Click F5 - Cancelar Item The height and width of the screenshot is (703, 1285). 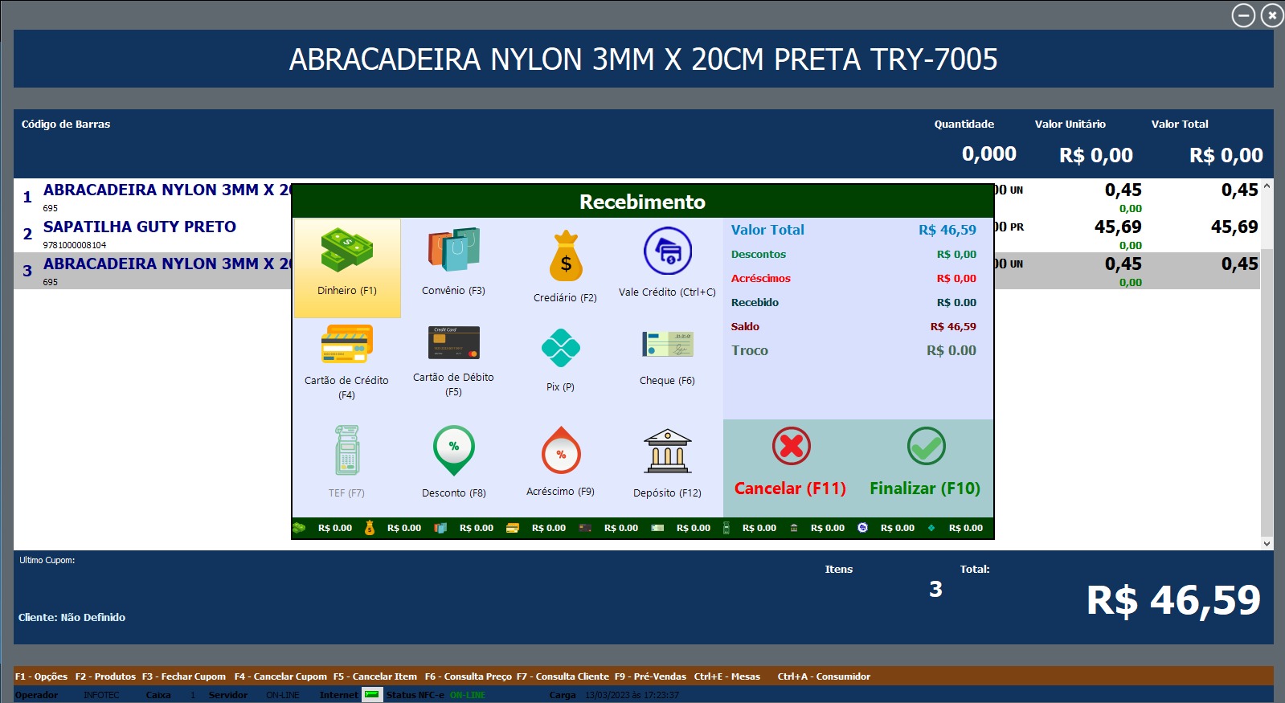pos(375,676)
